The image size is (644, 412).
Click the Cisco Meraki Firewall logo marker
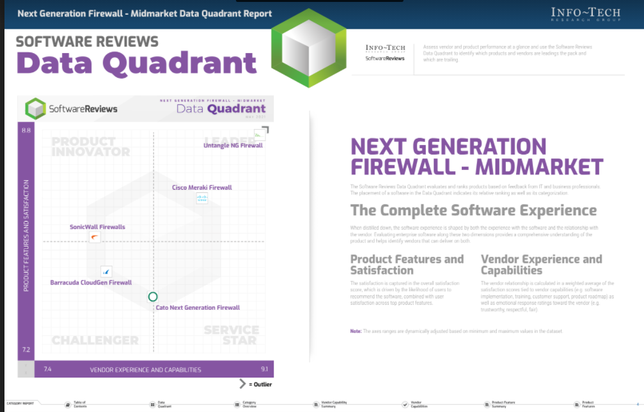(201, 198)
